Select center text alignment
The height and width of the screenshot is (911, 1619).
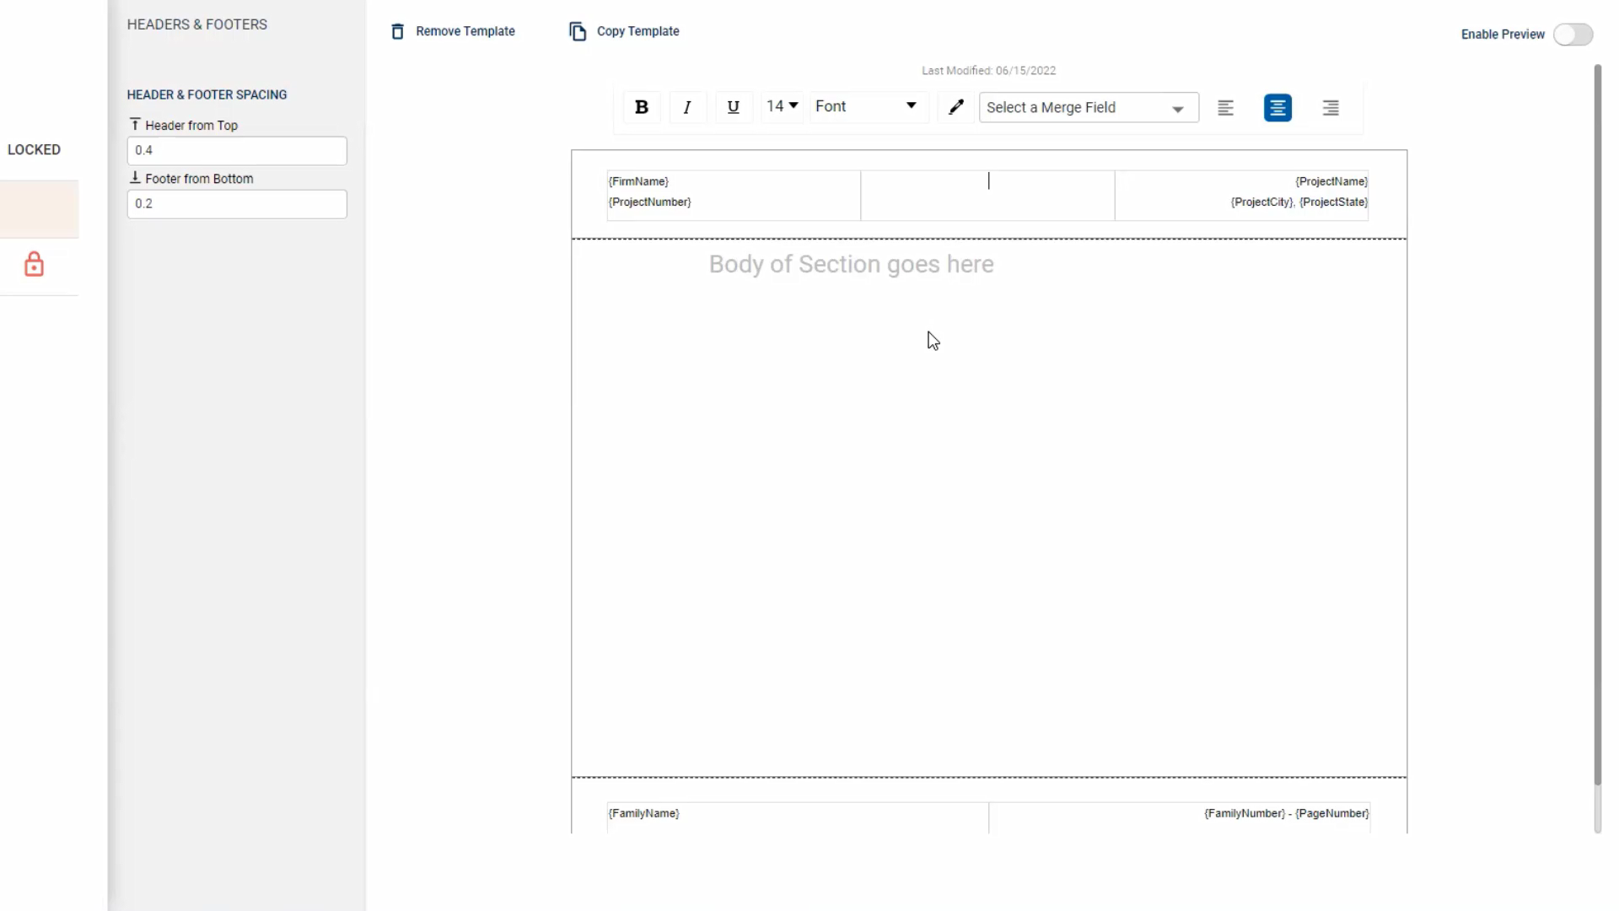(x=1277, y=108)
